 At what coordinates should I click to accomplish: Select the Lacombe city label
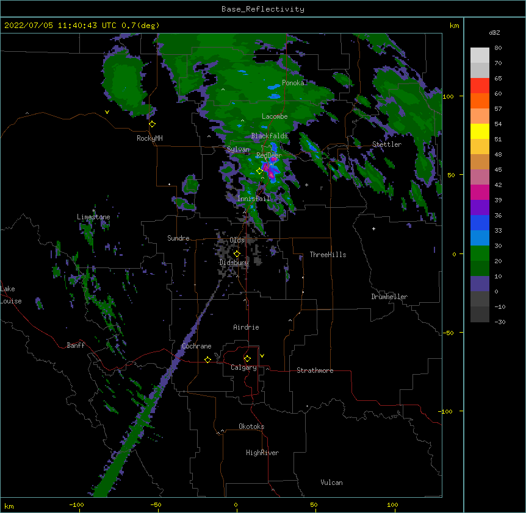pyautogui.click(x=275, y=116)
